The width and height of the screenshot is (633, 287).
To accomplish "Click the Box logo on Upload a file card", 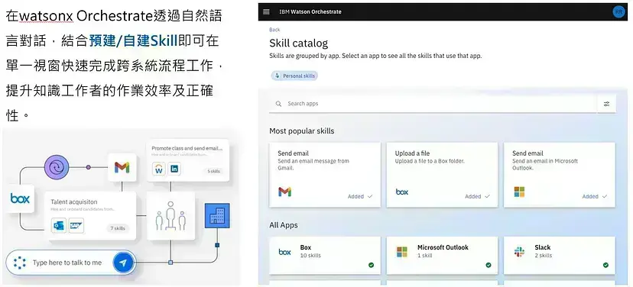I will [401, 192].
